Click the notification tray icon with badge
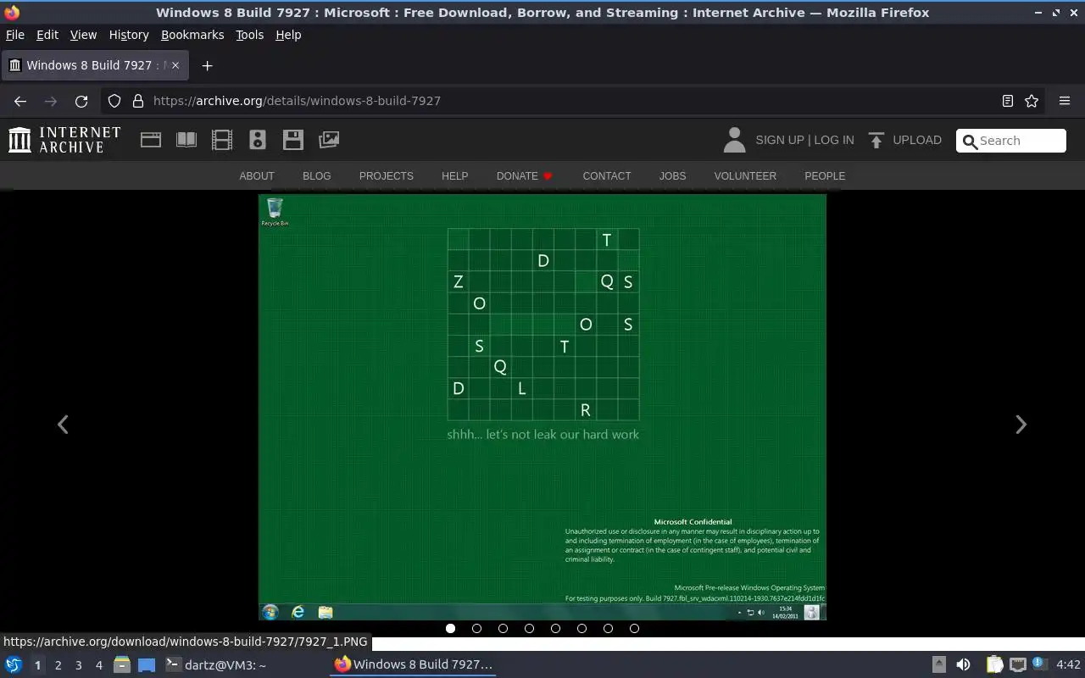The height and width of the screenshot is (678, 1085). [x=1039, y=664]
